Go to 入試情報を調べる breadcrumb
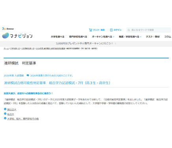The height and width of the screenshot is (148, 172). (28, 49)
